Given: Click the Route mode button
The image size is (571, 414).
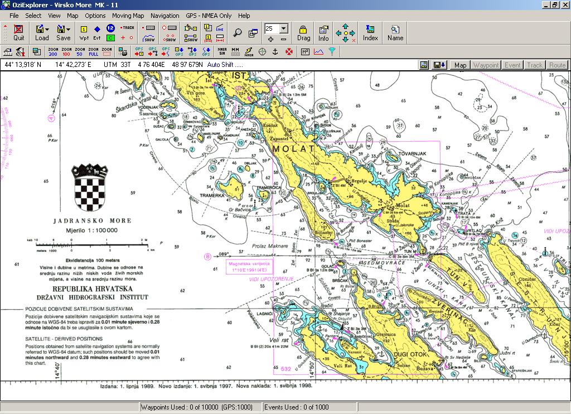Looking at the screenshot, I should click(x=557, y=65).
